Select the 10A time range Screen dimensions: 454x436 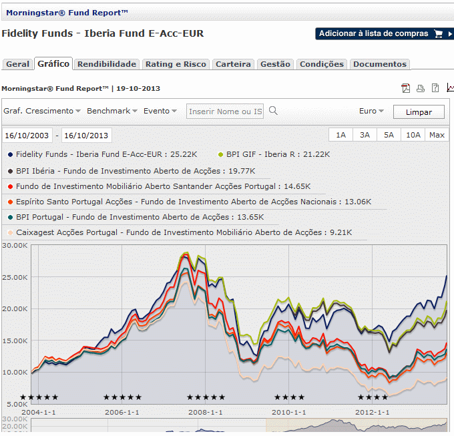tap(413, 135)
